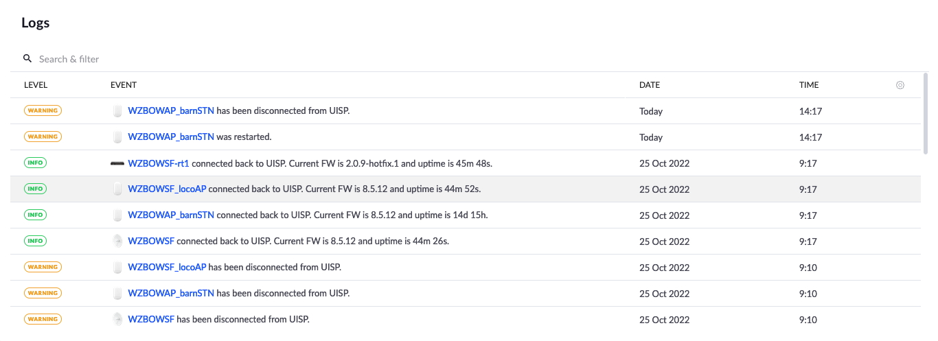Open the WZBOWAP_barnSTN link in the restarted row
The image size is (938, 341).
click(x=171, y=137)
